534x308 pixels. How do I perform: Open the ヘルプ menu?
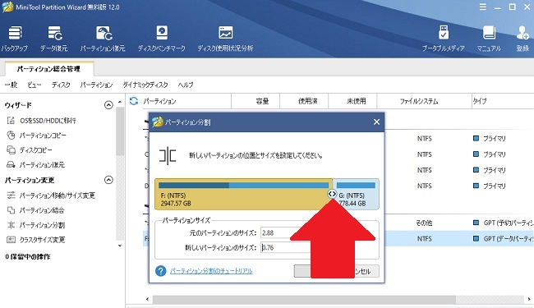[x=186, y=85]
